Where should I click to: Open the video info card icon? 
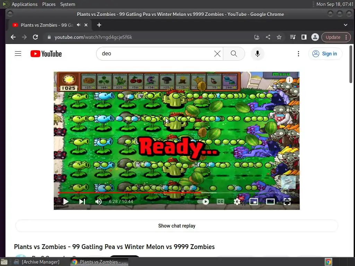(x=289, y=80)
